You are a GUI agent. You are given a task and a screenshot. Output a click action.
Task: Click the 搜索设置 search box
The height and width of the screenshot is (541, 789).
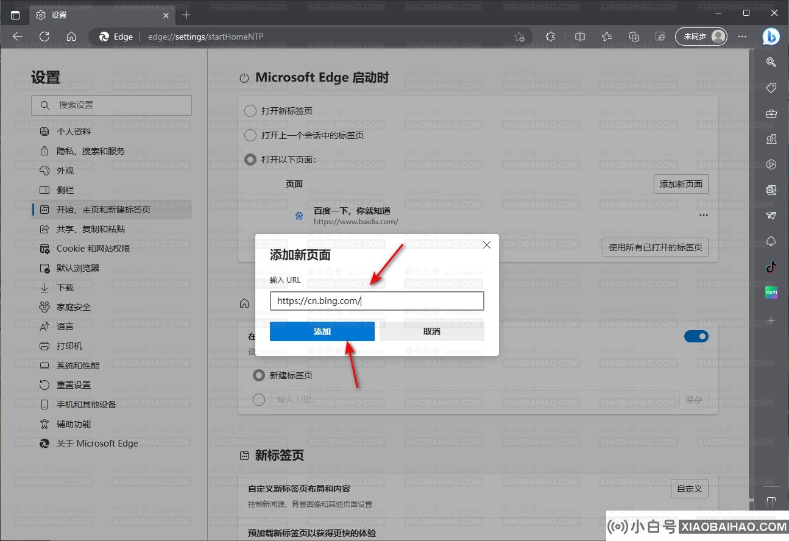(111, 105)
